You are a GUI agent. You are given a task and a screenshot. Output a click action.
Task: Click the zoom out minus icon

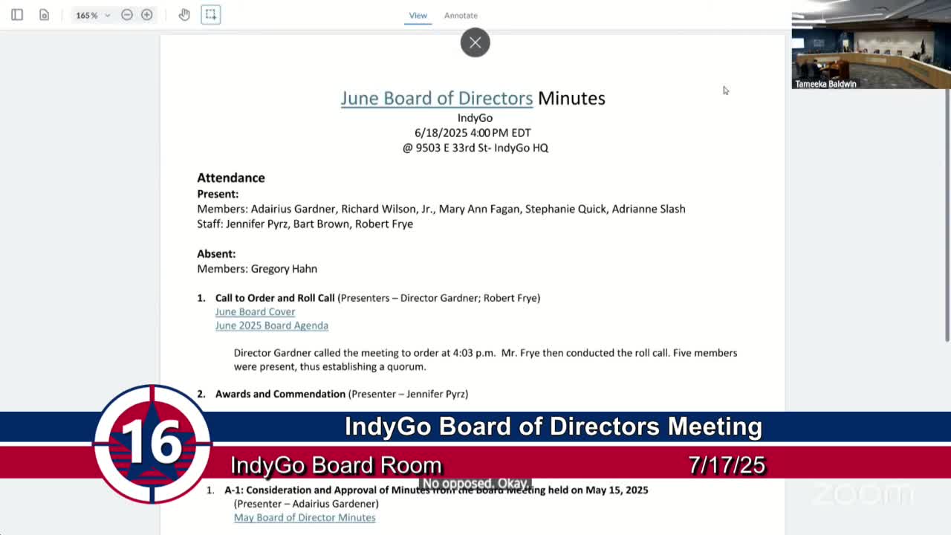point(127,15)
